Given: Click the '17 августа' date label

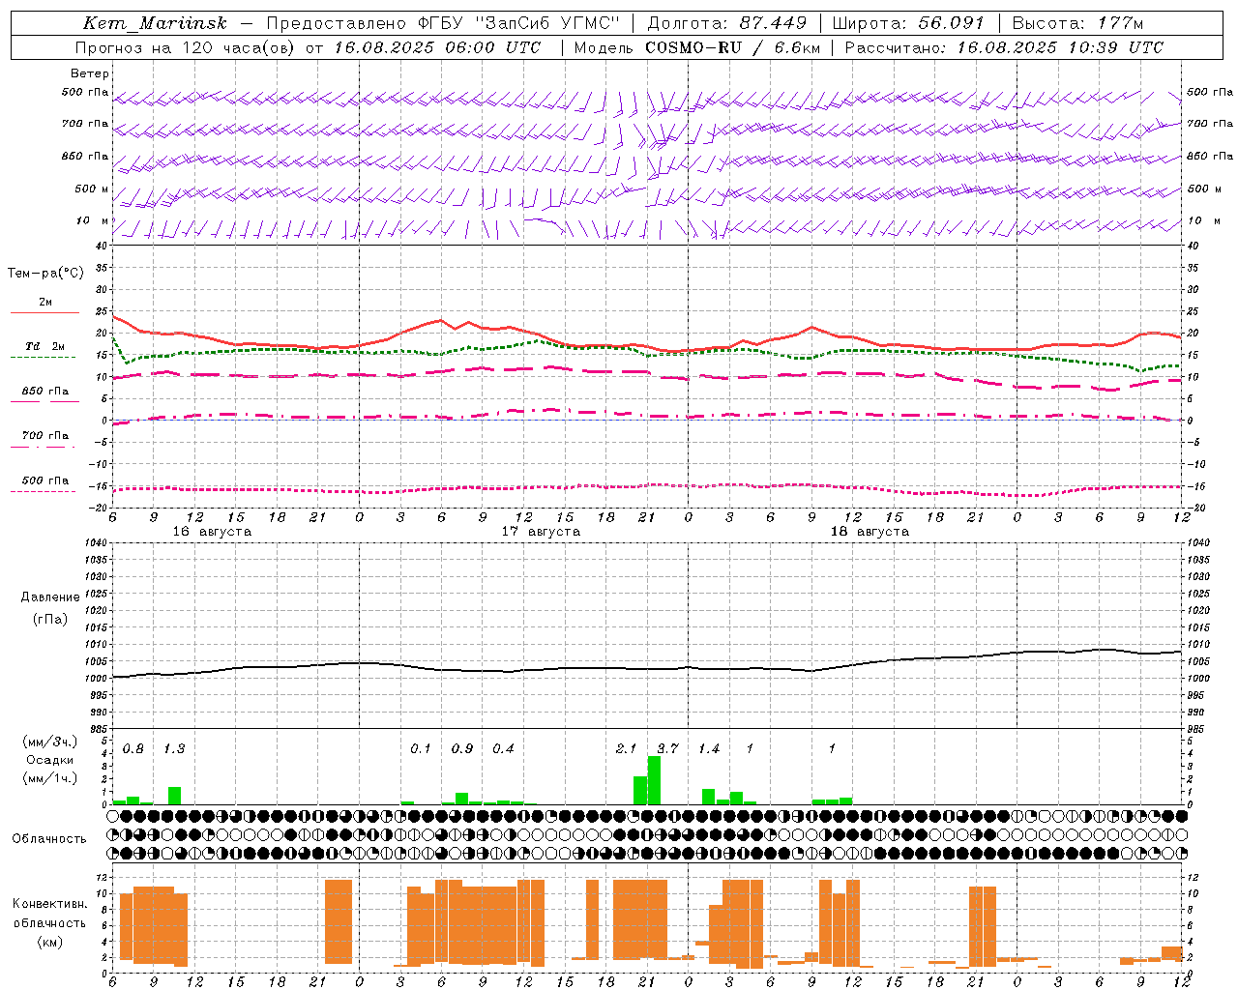Looking at the screenshot, I should point(541,532).
